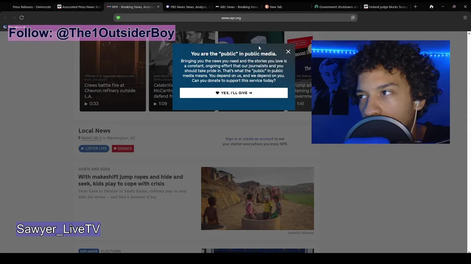Click the red Donate button

(x=123, y=148)
